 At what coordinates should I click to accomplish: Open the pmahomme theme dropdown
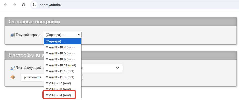pos(32,77)
